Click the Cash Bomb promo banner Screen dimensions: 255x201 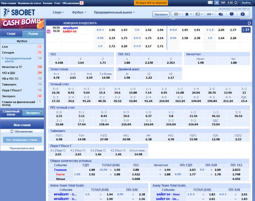pos(22,23)
